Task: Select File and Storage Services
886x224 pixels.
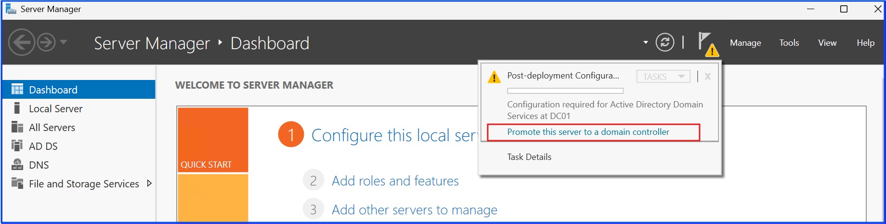Action: pos(79,184)
